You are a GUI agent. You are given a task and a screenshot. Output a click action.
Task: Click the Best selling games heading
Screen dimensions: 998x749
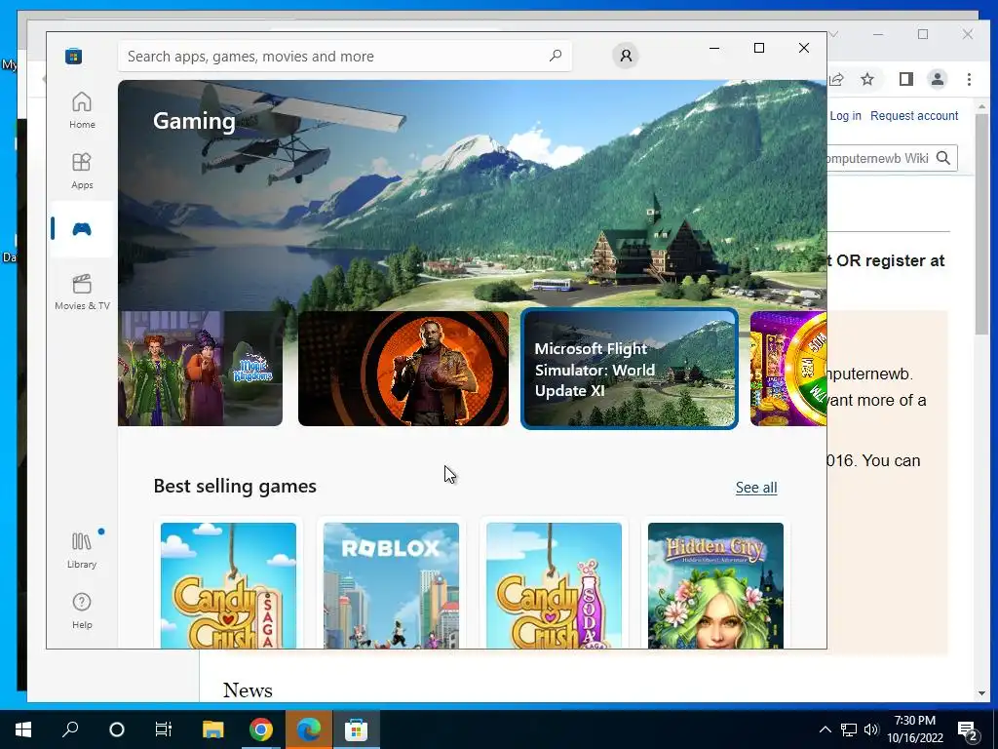(x=235, y=486)
